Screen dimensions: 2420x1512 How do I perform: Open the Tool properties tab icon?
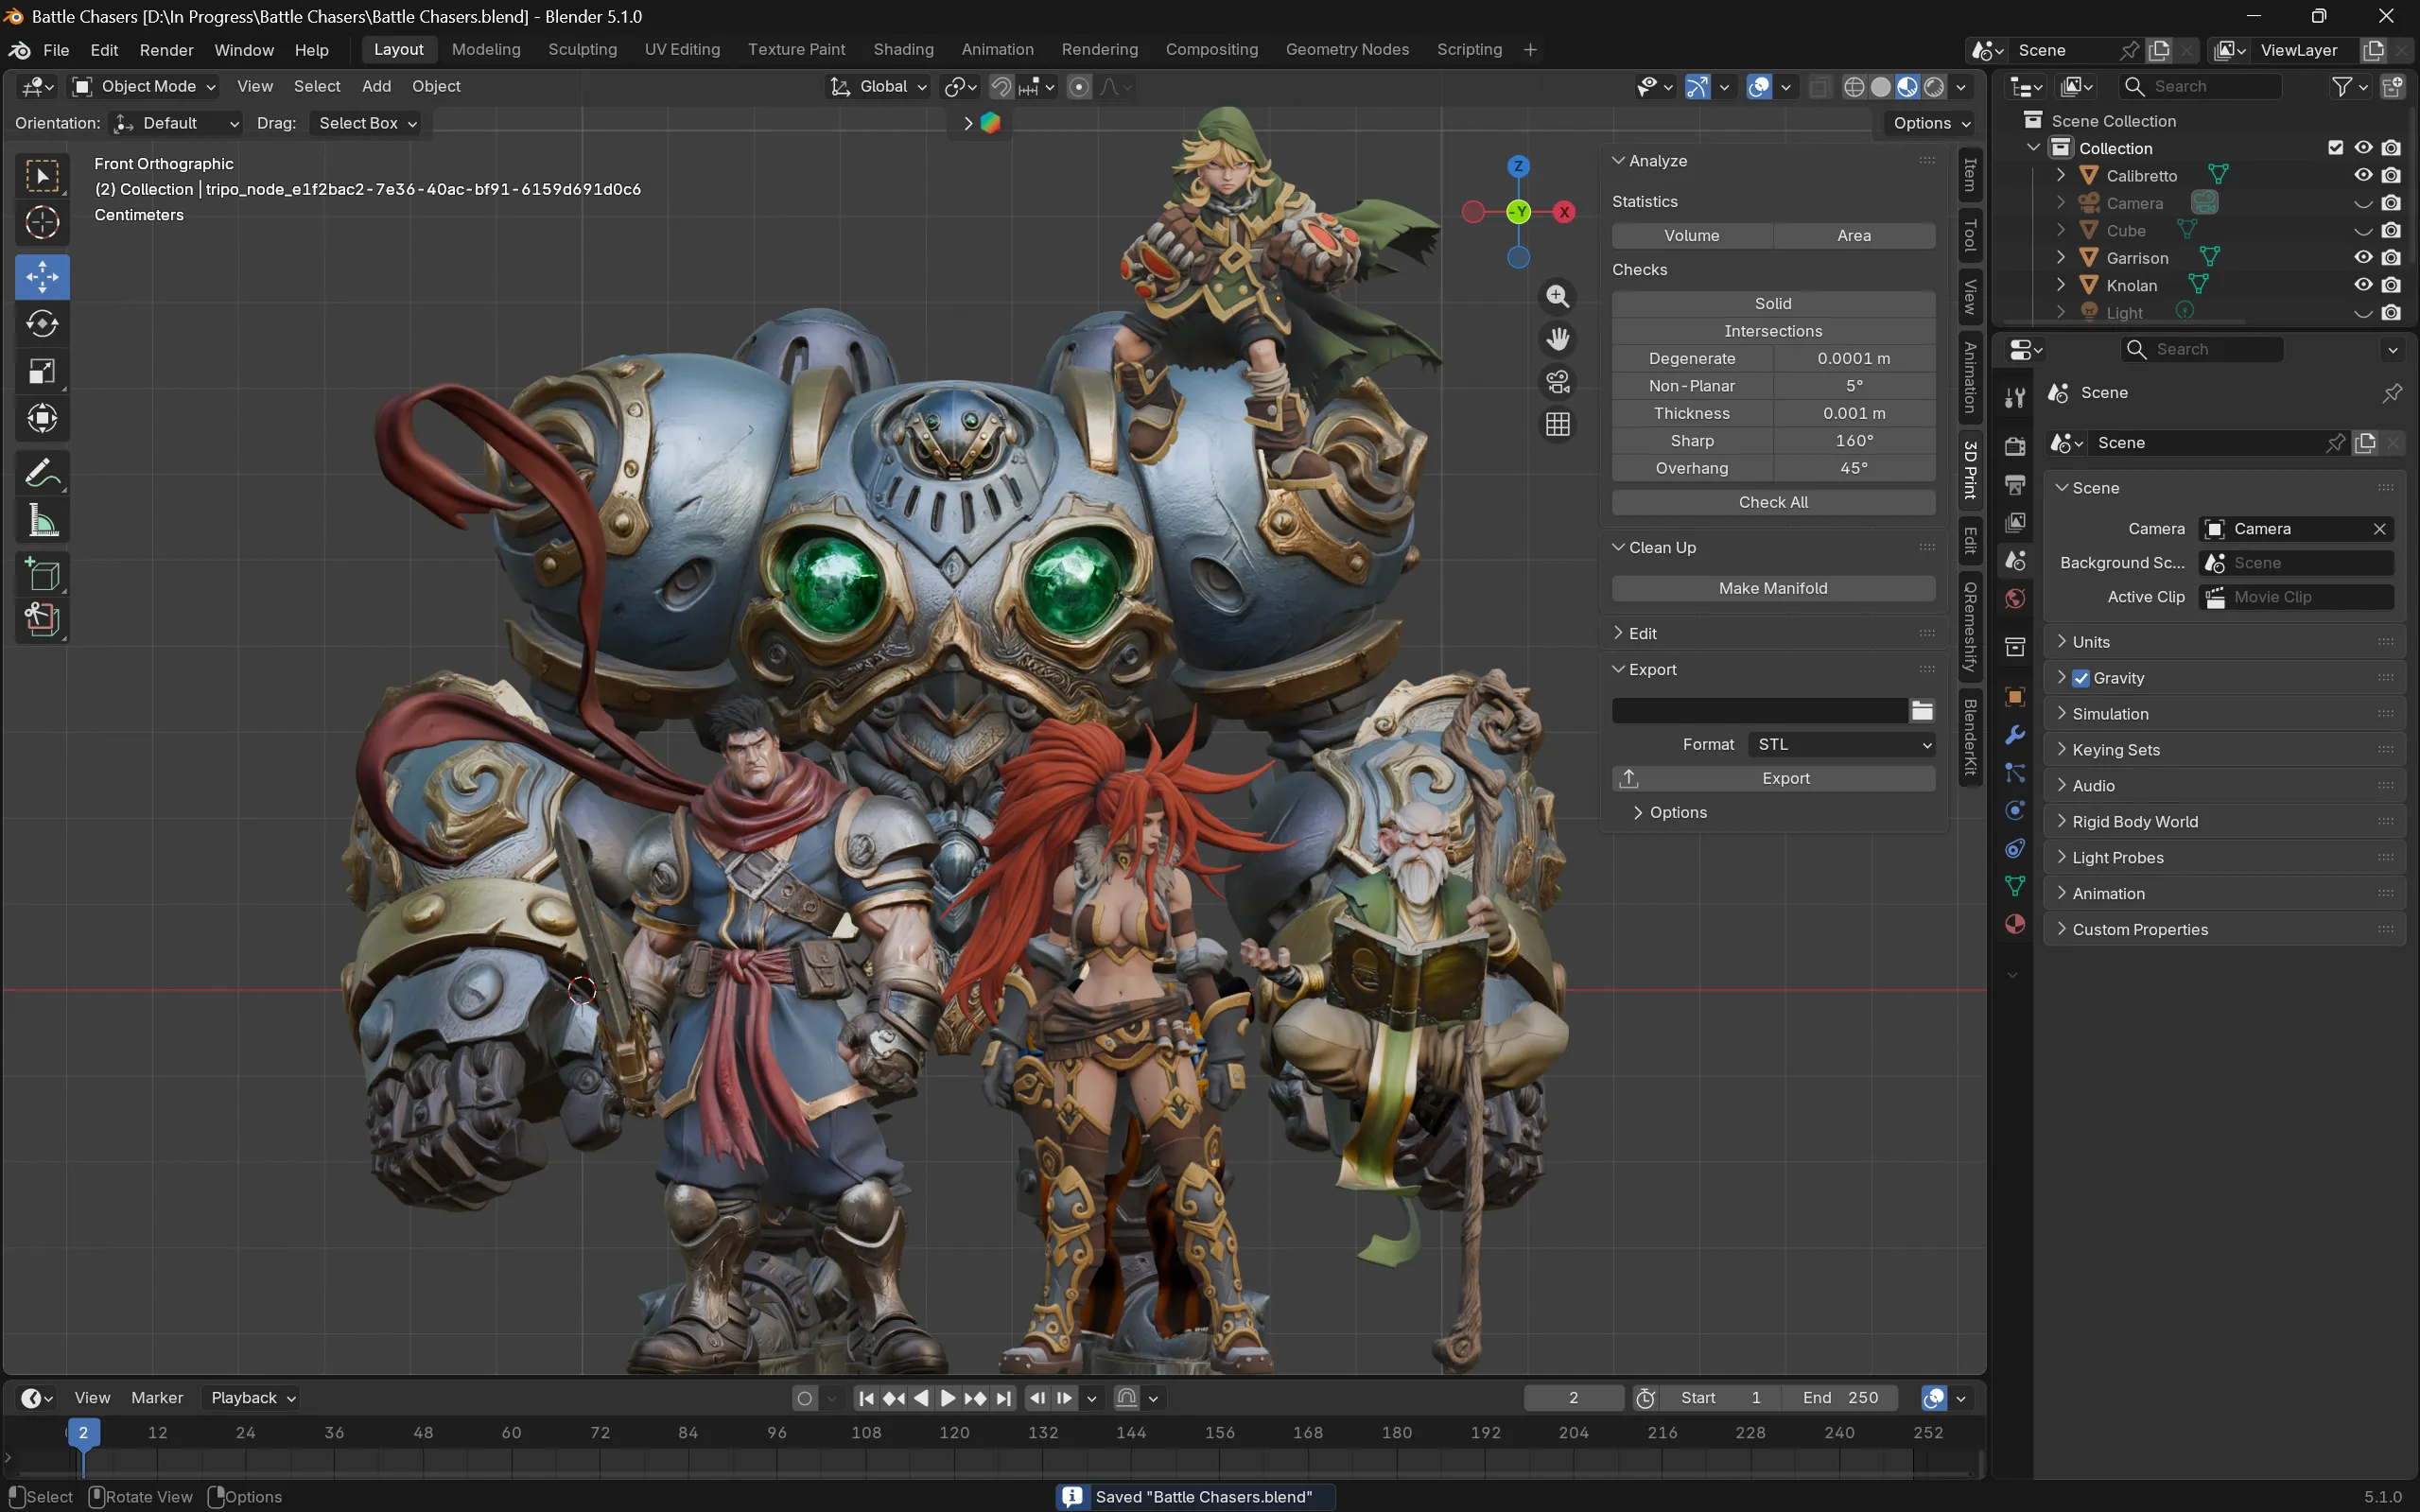tap(2015, 398)
